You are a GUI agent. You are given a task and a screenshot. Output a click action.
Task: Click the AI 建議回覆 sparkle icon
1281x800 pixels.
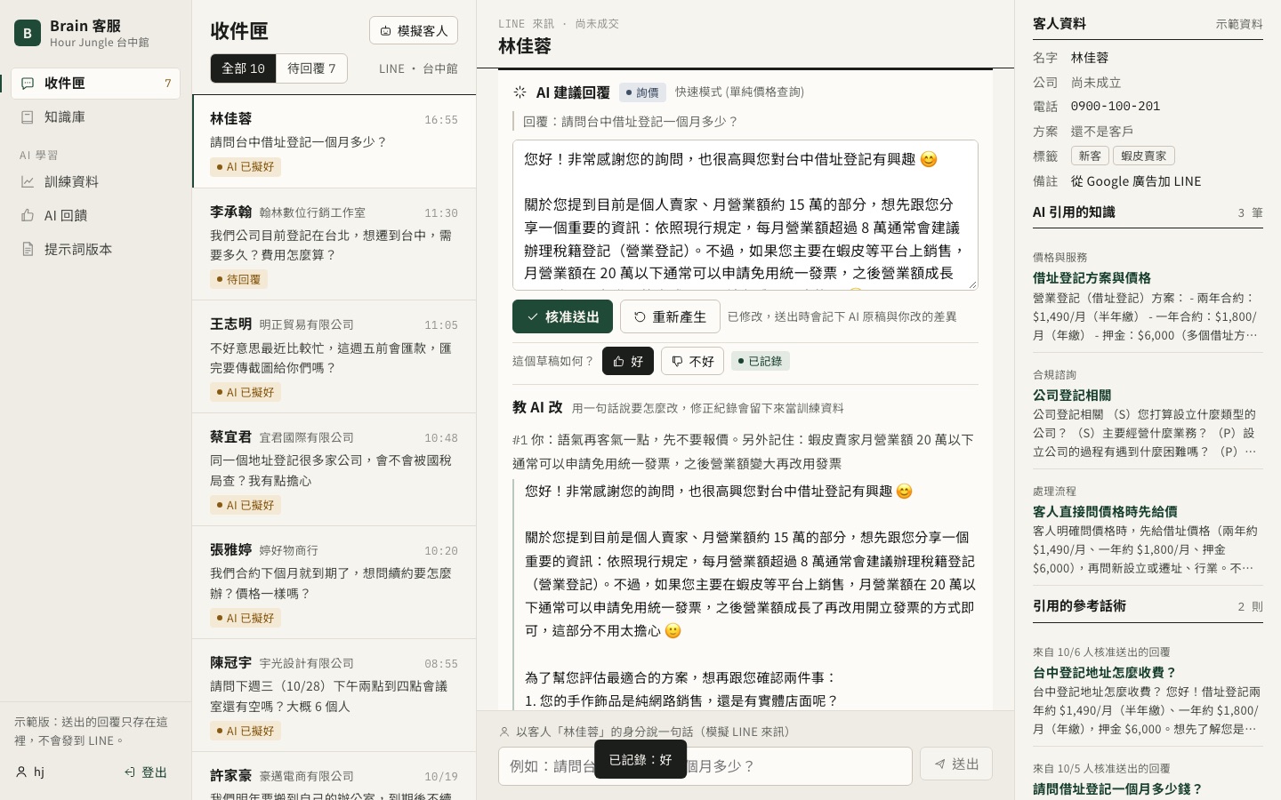click(x=520, y=92)
